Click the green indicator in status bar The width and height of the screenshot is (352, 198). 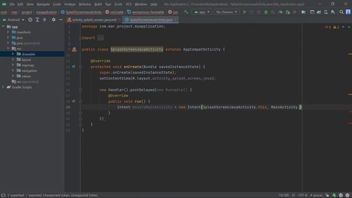point(334,195)
